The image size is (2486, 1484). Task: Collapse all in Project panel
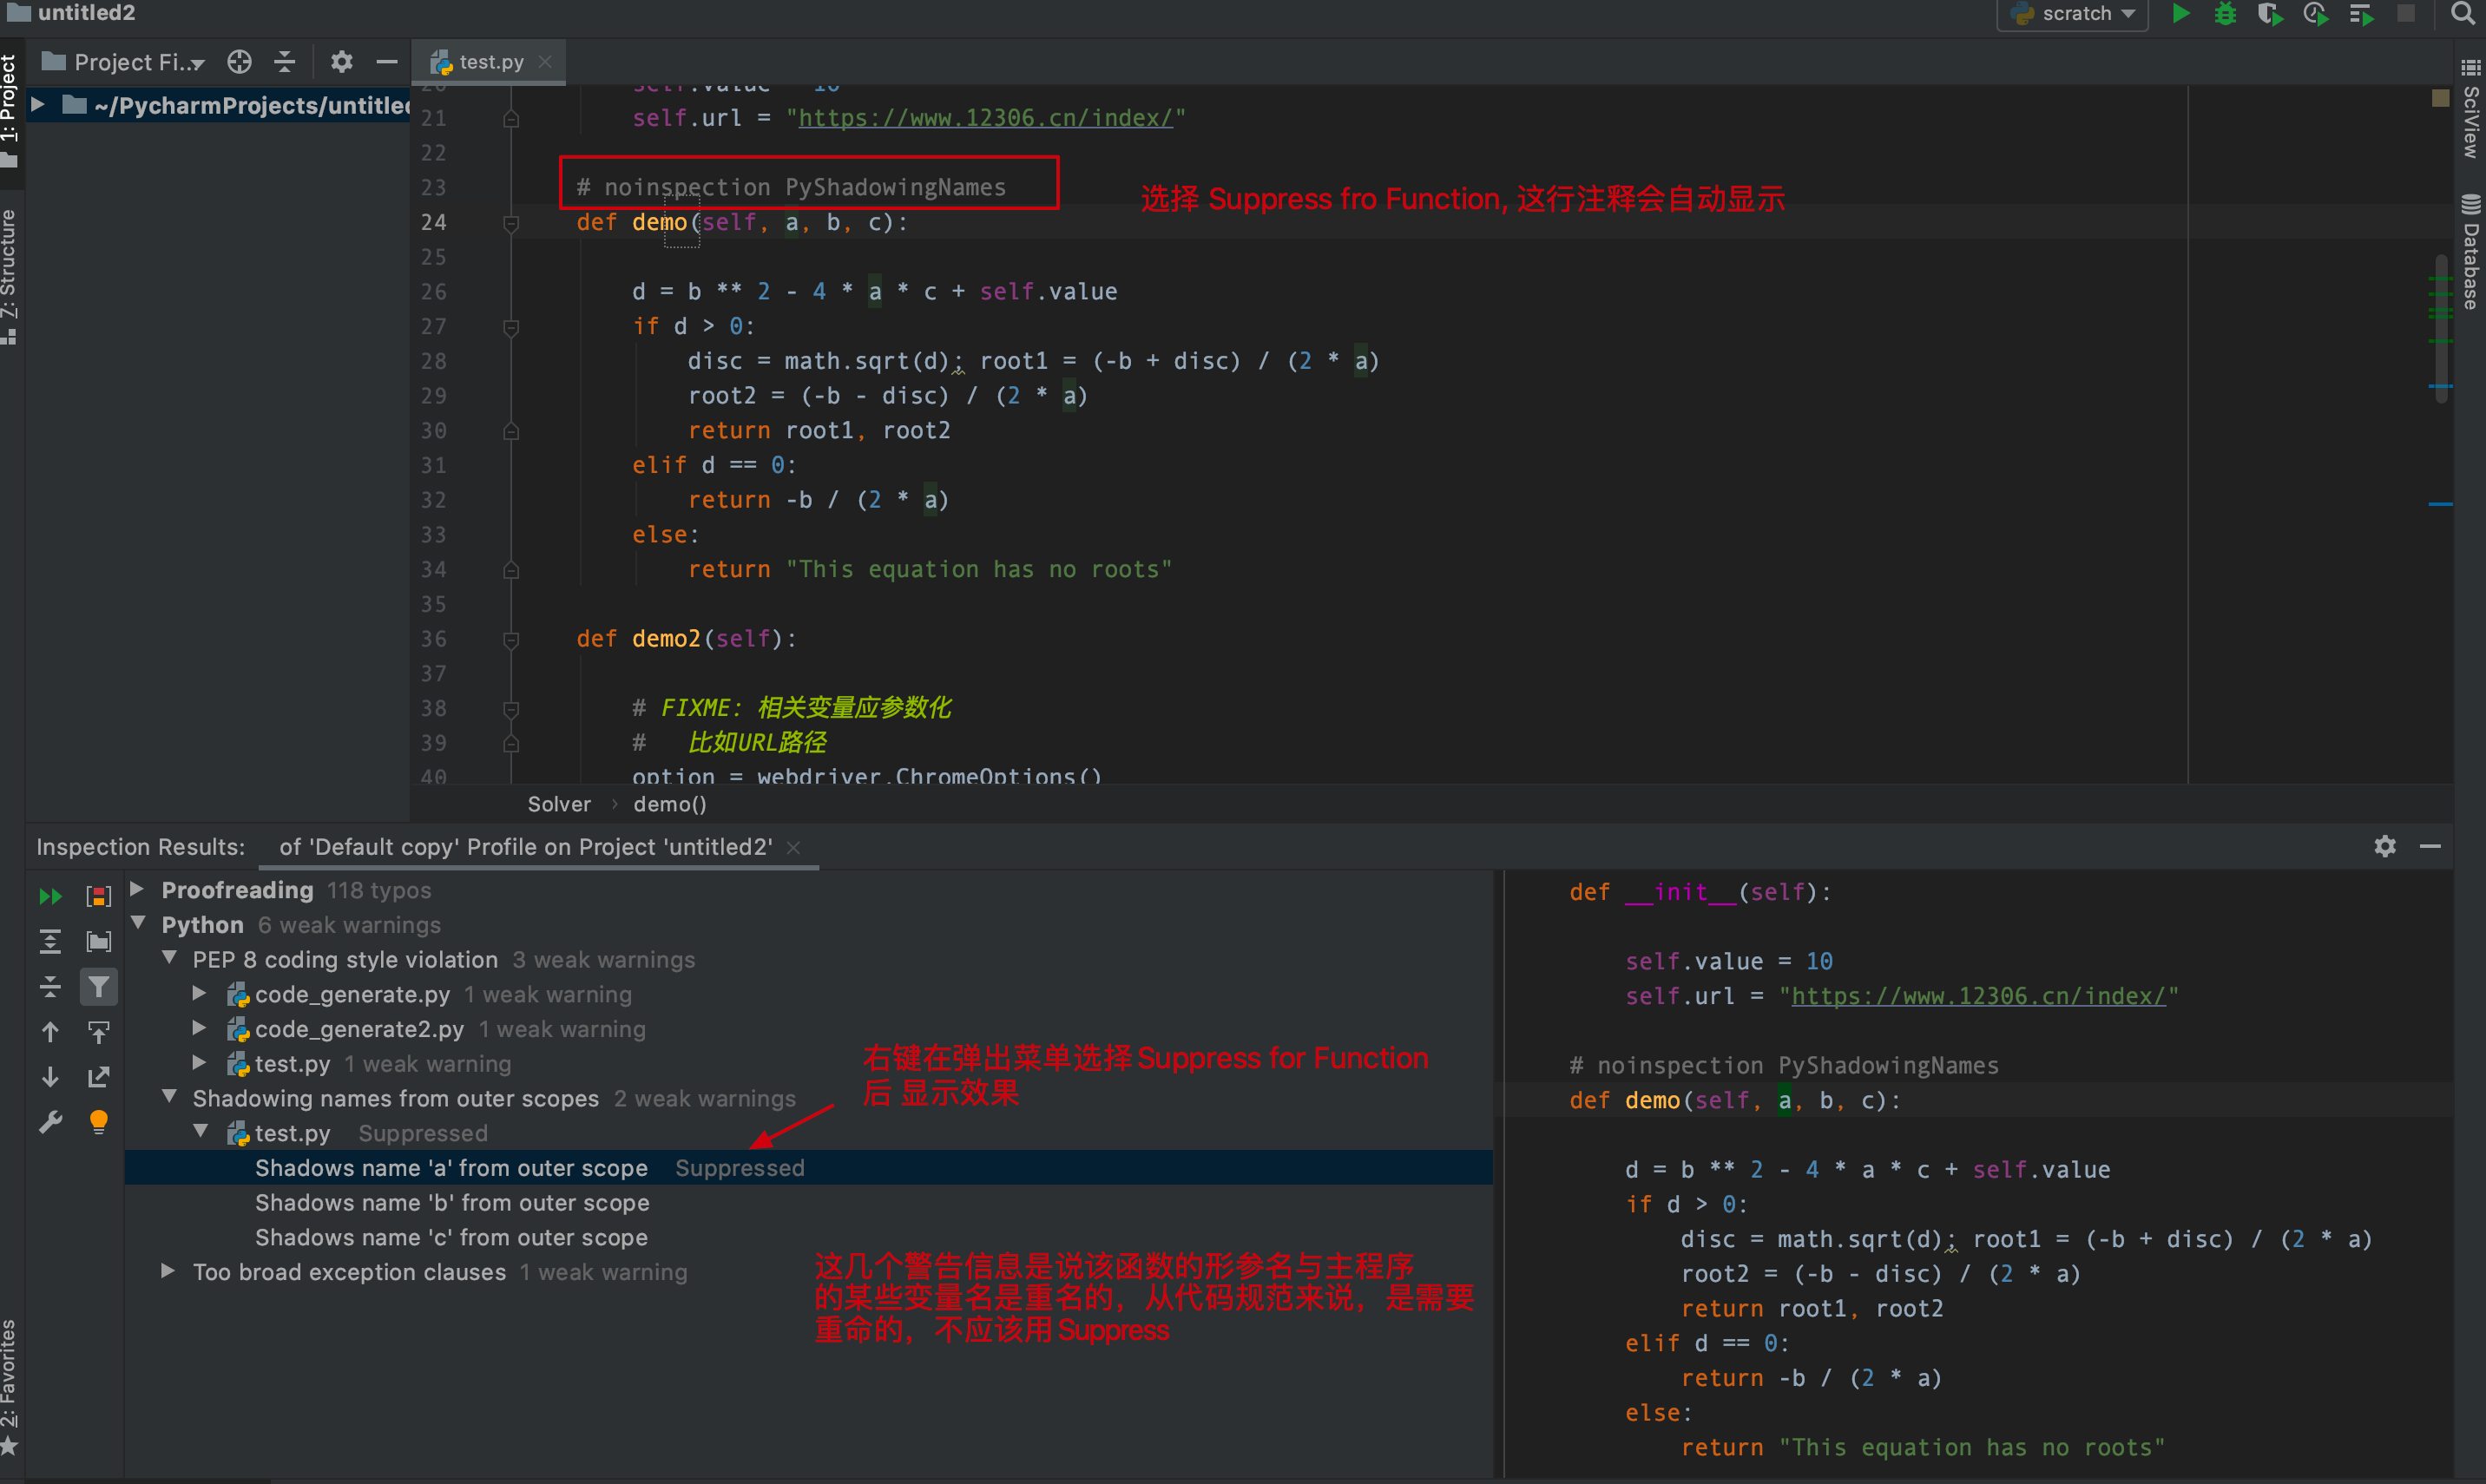coord(285,62)
